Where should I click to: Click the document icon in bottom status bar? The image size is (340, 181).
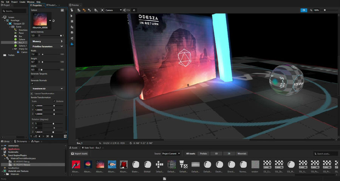tap(165, 179)
